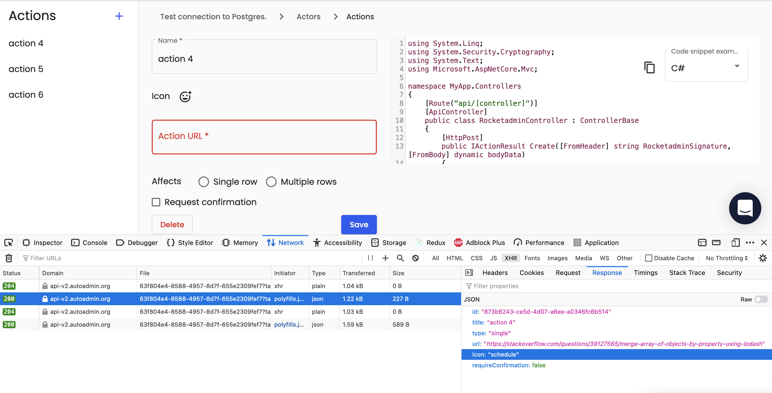The image size is (772, 393).
Task: Focus the Action URL input field
Action: click(264, 137)
